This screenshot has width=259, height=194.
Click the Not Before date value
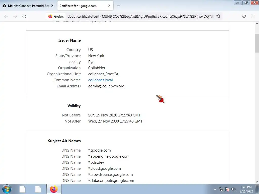click(x=114, y=115)
